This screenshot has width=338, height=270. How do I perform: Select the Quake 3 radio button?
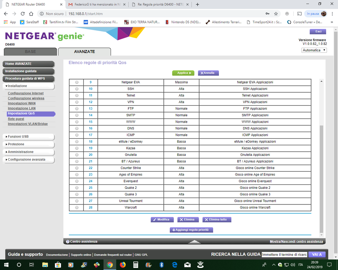[x=77, y=194]
